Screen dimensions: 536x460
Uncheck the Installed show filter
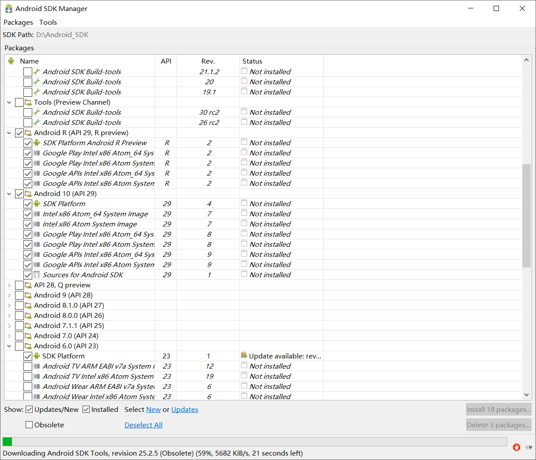86,409
